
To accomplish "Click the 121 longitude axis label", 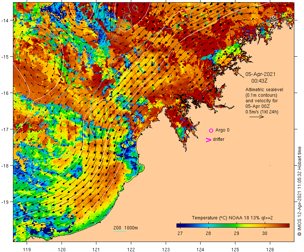I will point(96,250).
